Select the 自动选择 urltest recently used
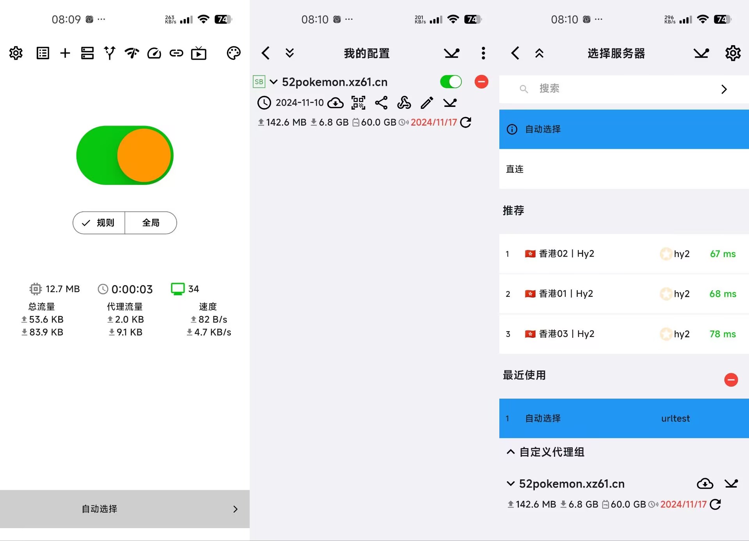 coord(618,417)
